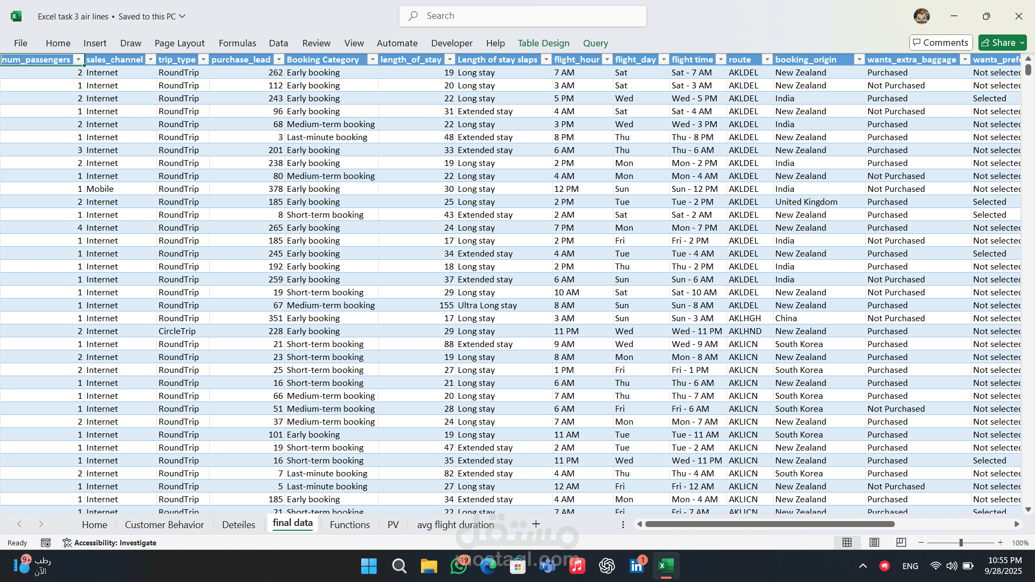Click the user profile picture

coord(922,16)
